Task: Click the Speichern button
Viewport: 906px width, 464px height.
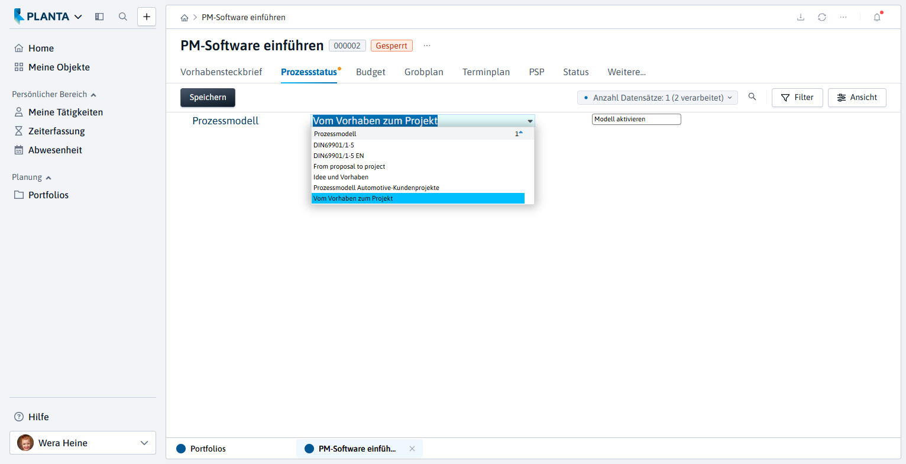Action: 208,98
